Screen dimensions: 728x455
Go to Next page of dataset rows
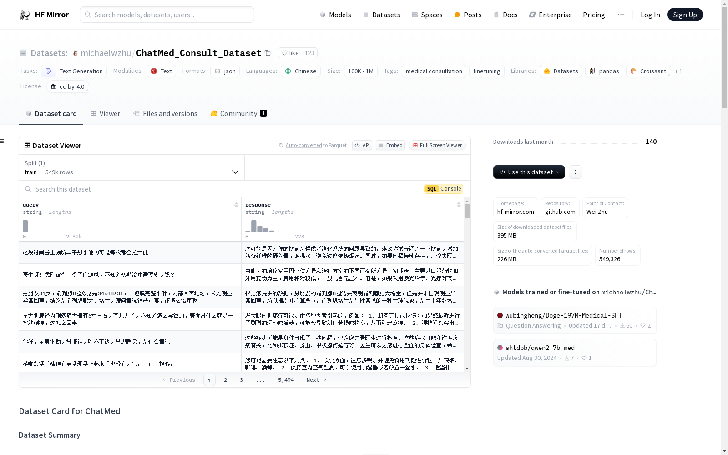pyautogui.click(x=317, y=380)
